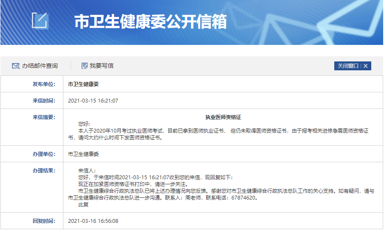Open the 我要写信 link

(101, 66)
